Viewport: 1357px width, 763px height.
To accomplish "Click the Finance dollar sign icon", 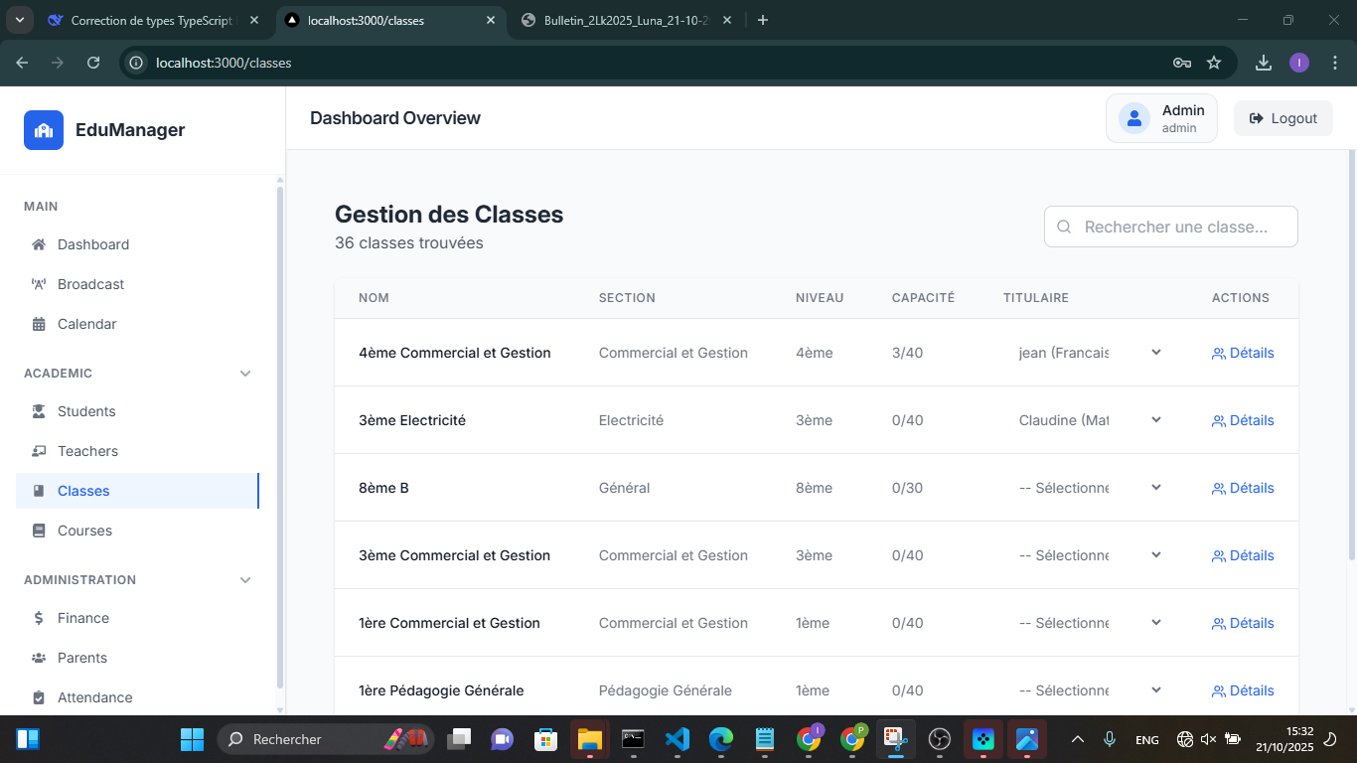I will (x=39, y=618).
